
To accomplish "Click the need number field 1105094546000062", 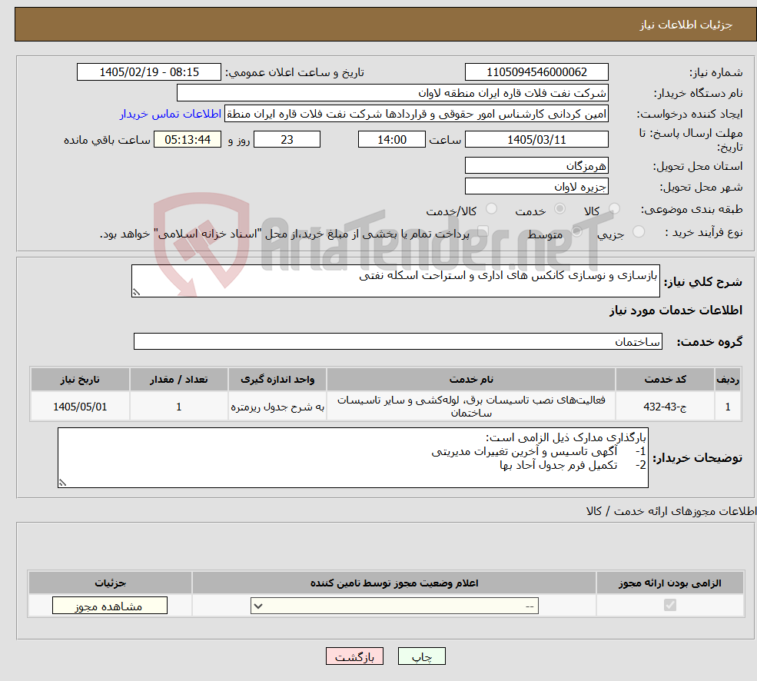I will (536, 72).
